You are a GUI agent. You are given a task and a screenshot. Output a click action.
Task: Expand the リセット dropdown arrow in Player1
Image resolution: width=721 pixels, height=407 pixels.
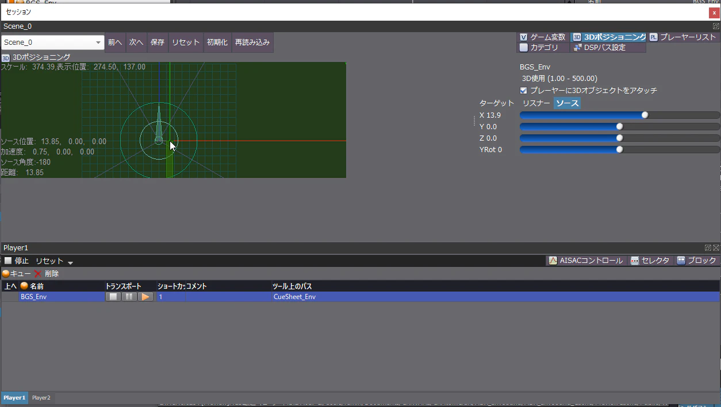70,262
